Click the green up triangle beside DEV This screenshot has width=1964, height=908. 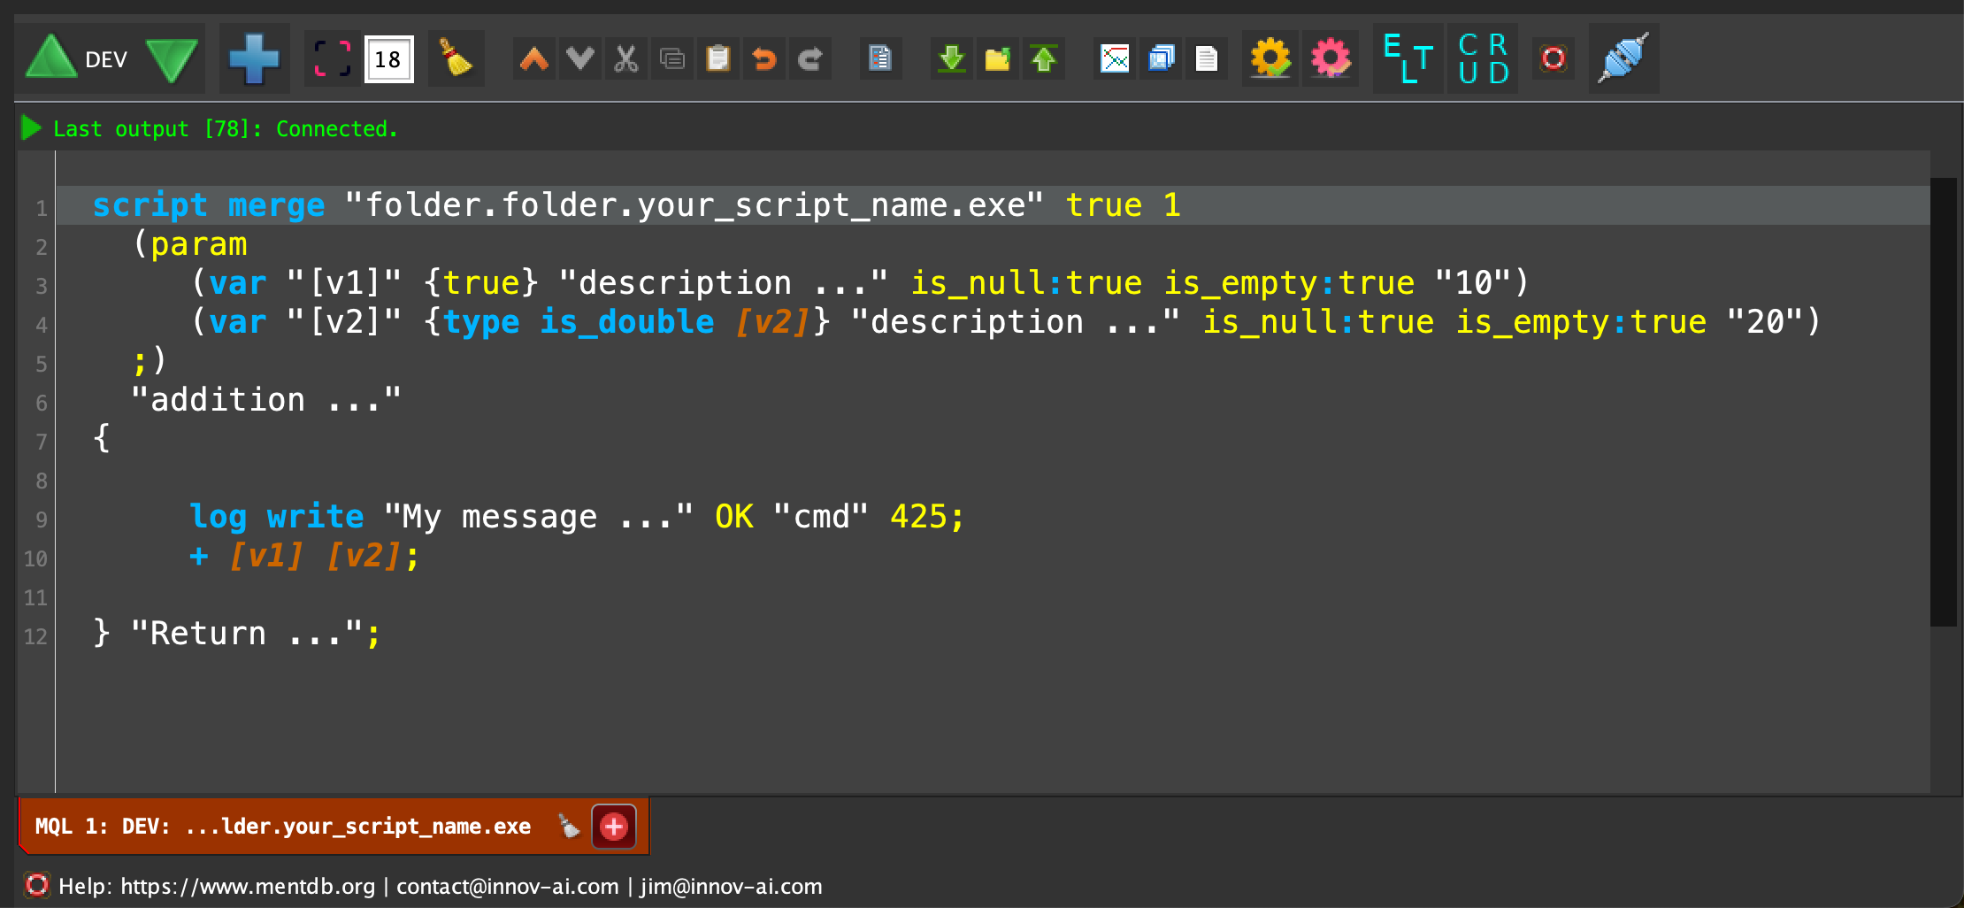(x=51, y=59)
